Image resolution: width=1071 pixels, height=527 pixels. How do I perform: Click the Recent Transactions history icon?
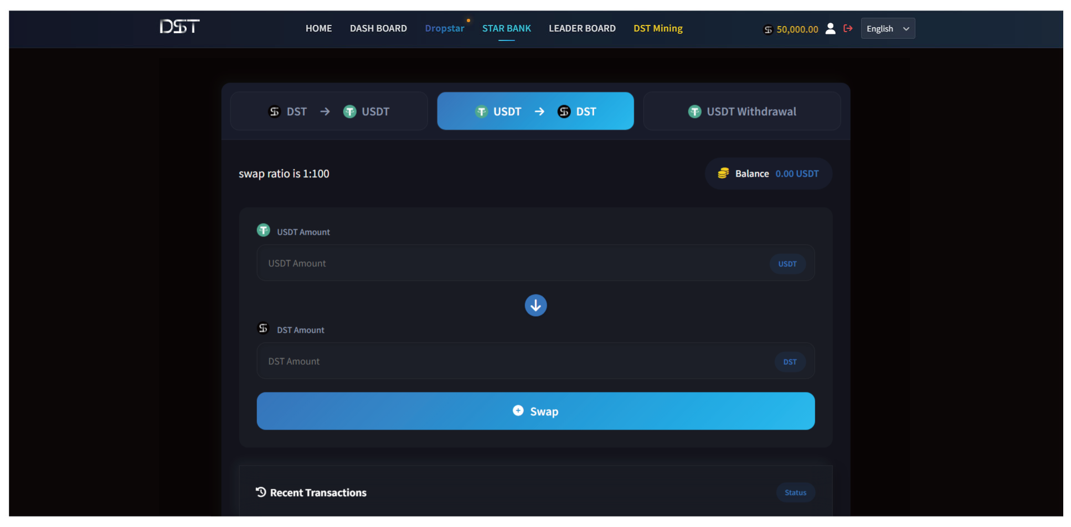261,492
